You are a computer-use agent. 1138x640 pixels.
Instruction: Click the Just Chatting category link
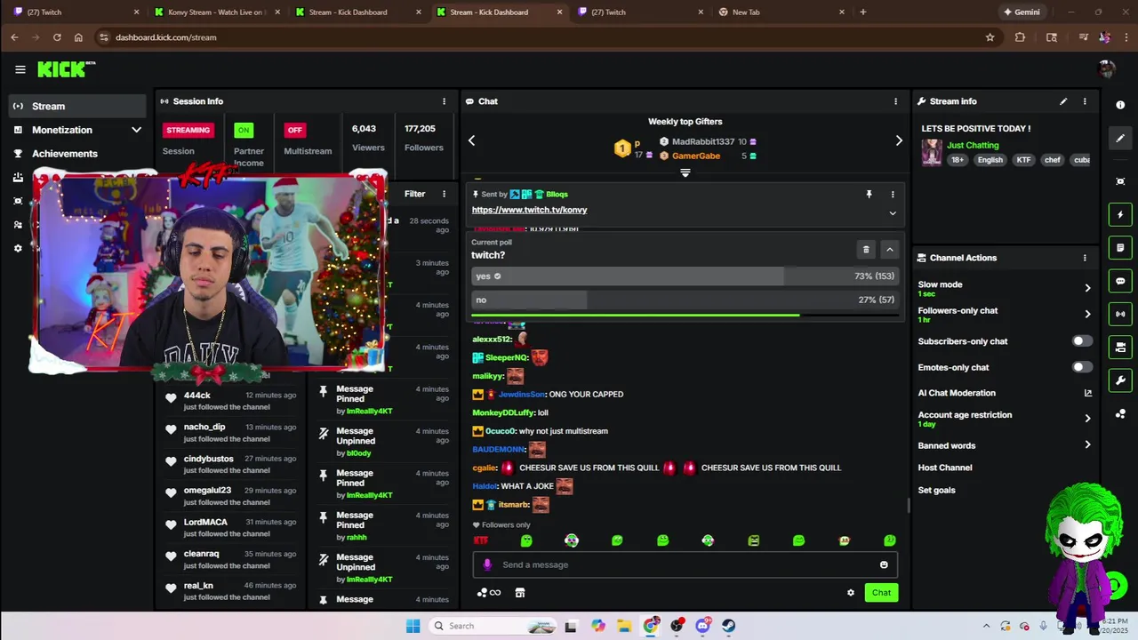[973, 145]
